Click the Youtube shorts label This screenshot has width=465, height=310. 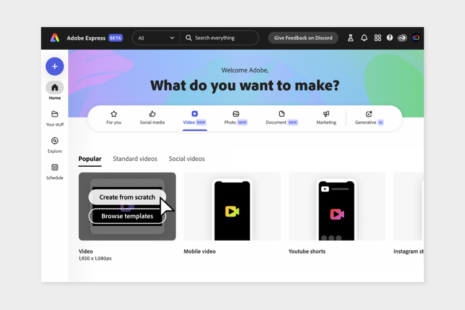307,251
